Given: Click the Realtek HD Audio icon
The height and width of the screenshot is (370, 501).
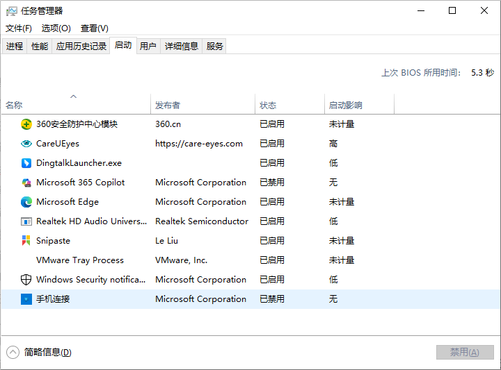Looking at the screenshot, I should coord(26,221).
